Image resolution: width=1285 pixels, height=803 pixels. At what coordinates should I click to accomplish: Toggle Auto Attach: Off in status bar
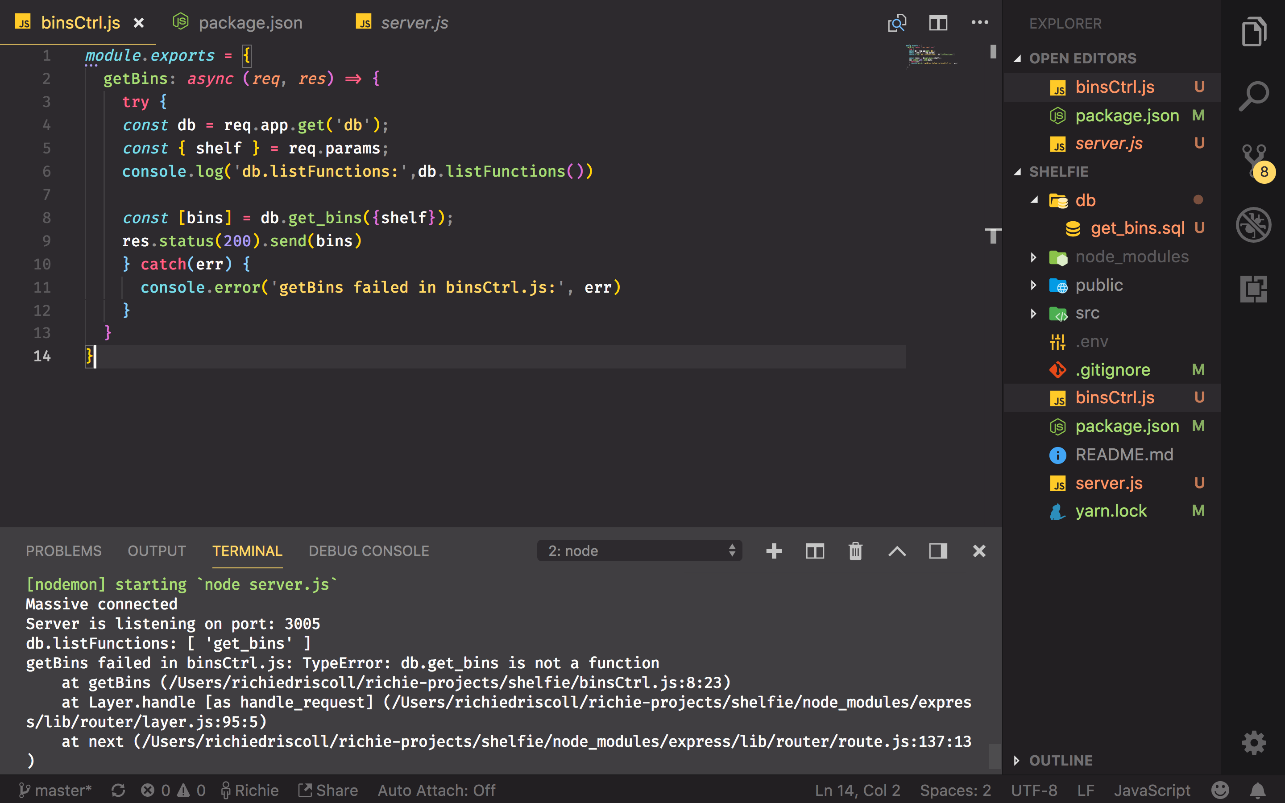coord(436,790)
